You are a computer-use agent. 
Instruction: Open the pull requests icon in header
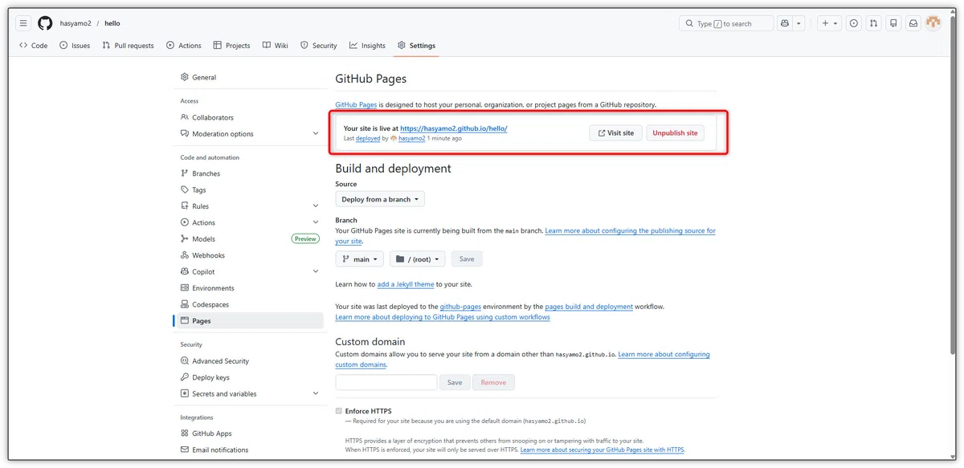[873, 23]
